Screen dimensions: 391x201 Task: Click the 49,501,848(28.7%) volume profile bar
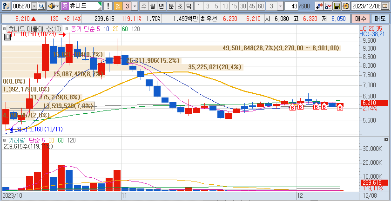(x=171, y=48)
